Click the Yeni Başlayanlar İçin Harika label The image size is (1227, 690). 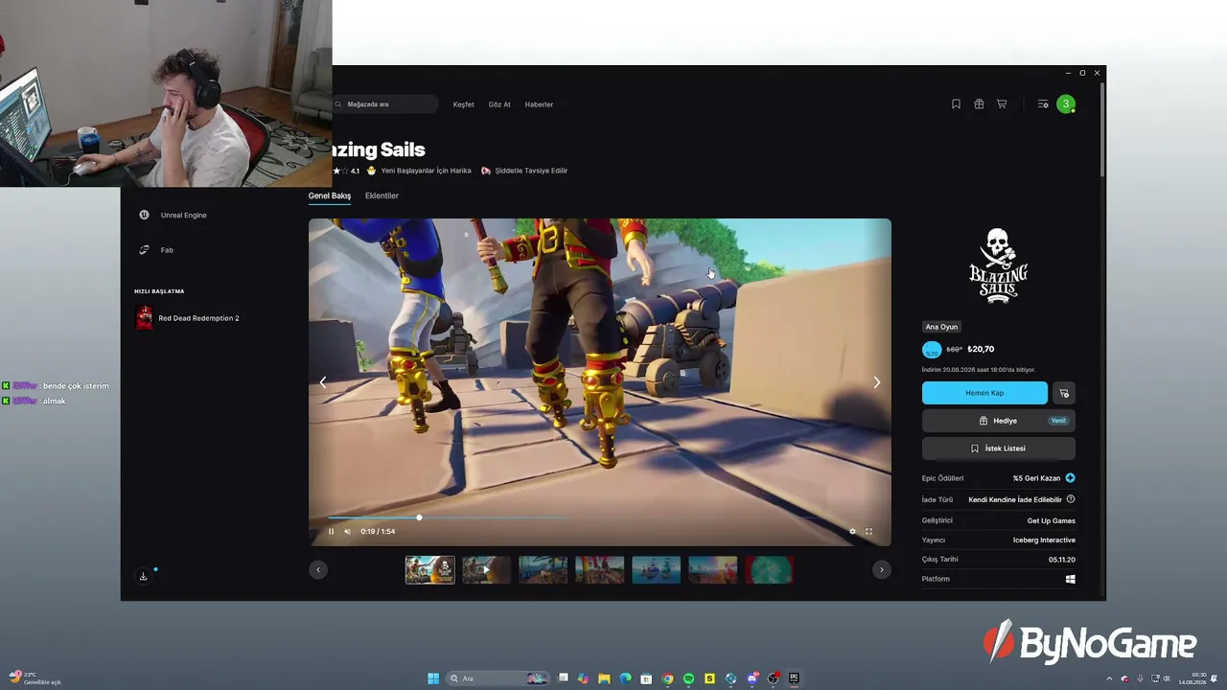coord(427,171)
